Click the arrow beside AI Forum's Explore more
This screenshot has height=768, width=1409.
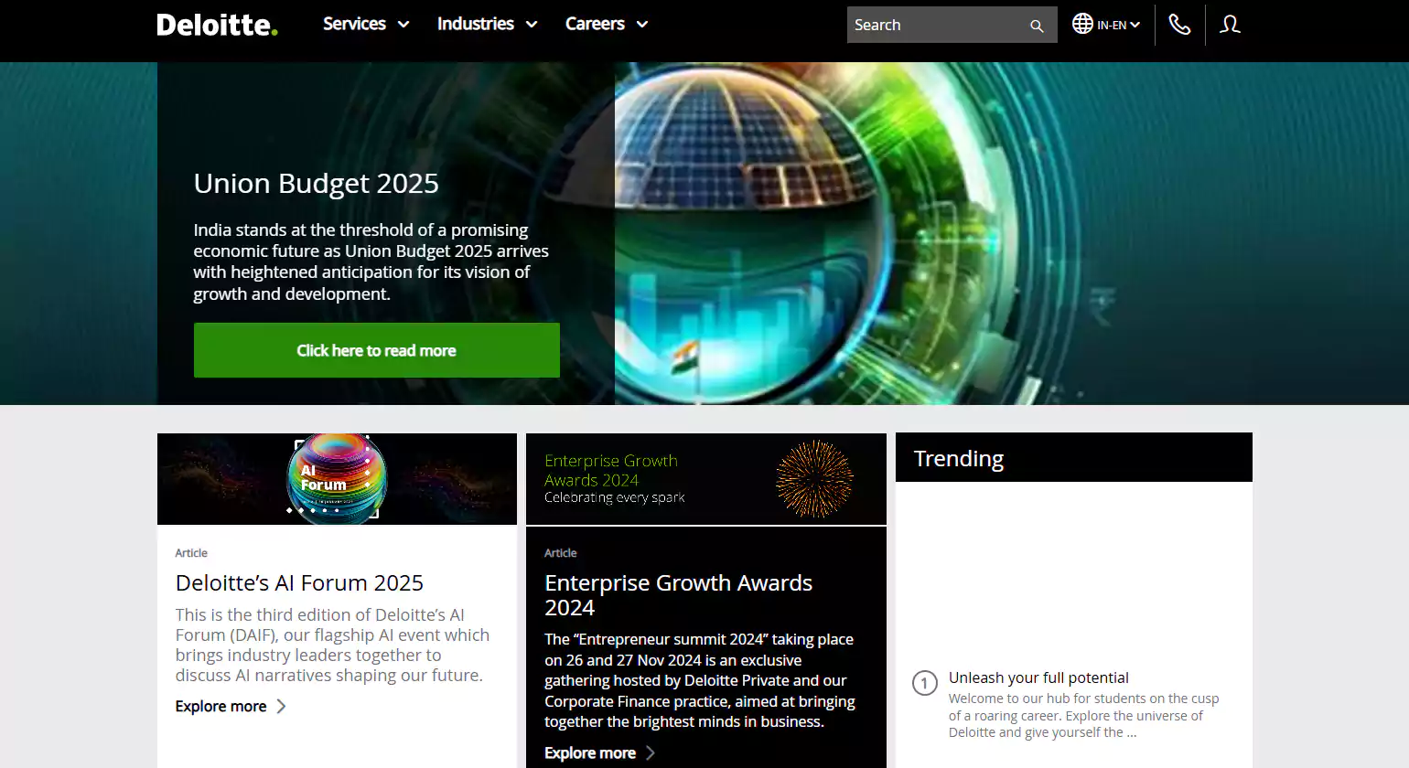point(282,706)
